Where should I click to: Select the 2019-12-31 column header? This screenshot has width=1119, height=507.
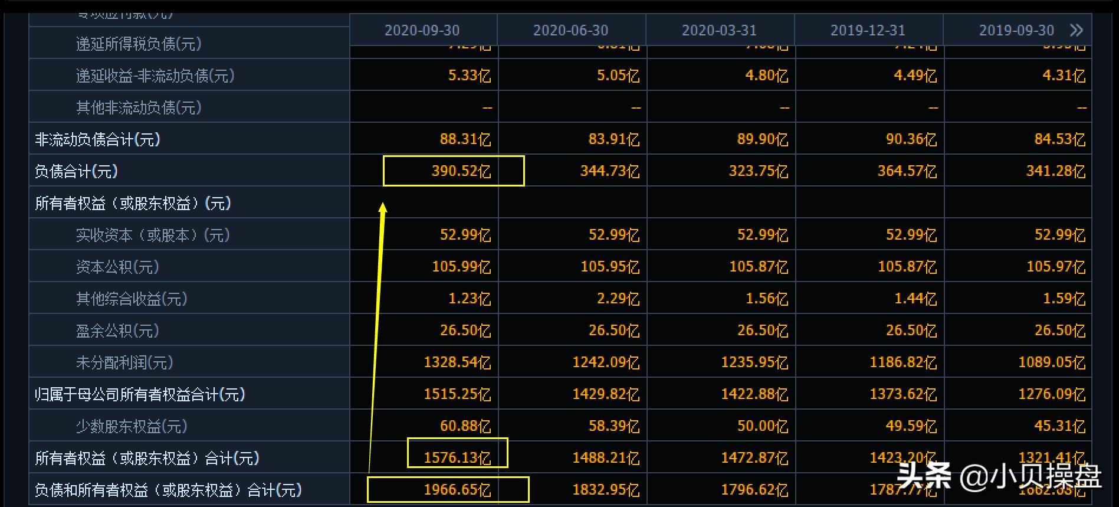(x=868, y=30)
